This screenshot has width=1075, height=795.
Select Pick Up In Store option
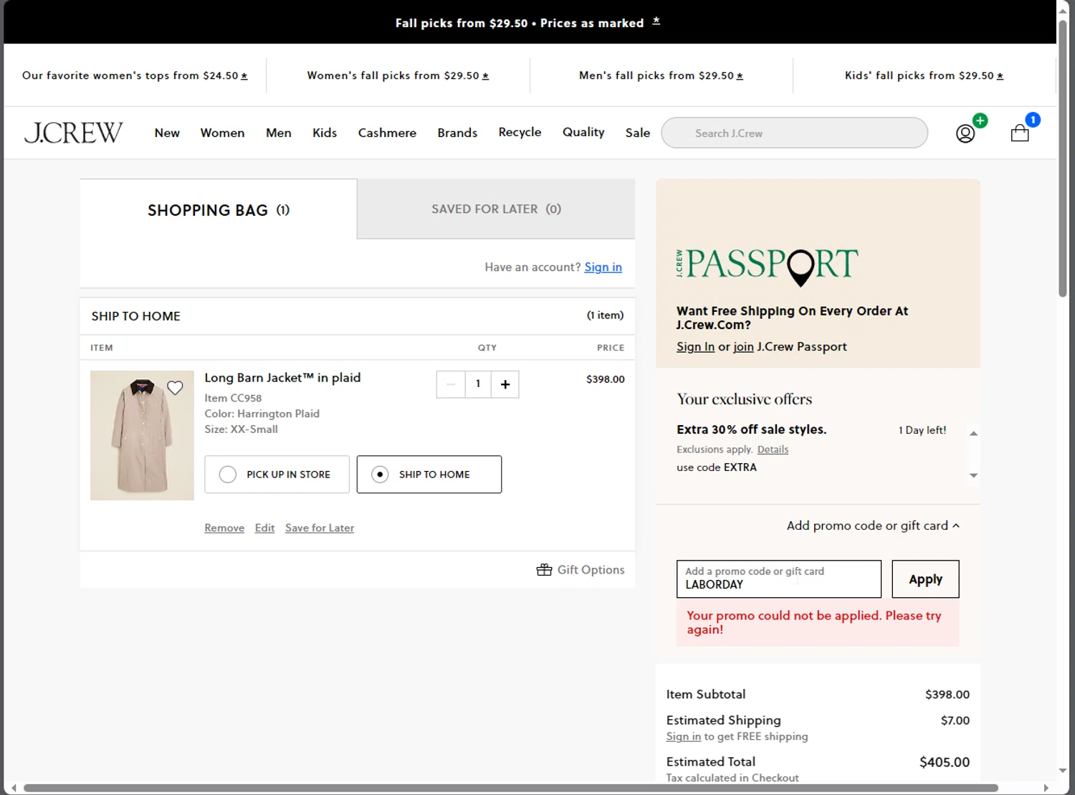click(x=277, y=475)
